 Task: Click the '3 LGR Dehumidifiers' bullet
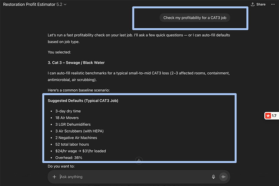click(x=73, y=125)
